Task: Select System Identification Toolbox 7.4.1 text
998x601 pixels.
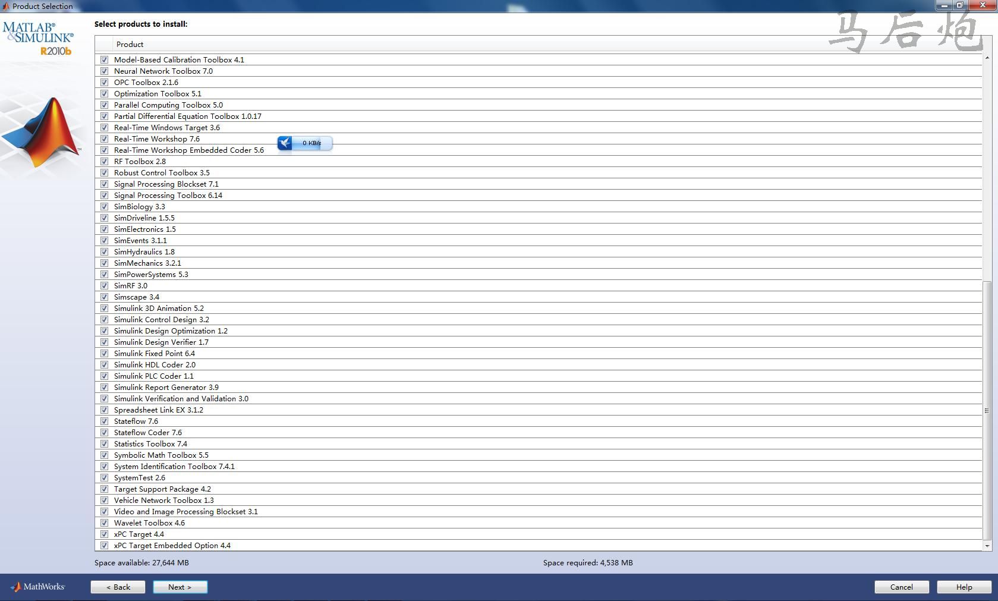Action: (174, 466)
